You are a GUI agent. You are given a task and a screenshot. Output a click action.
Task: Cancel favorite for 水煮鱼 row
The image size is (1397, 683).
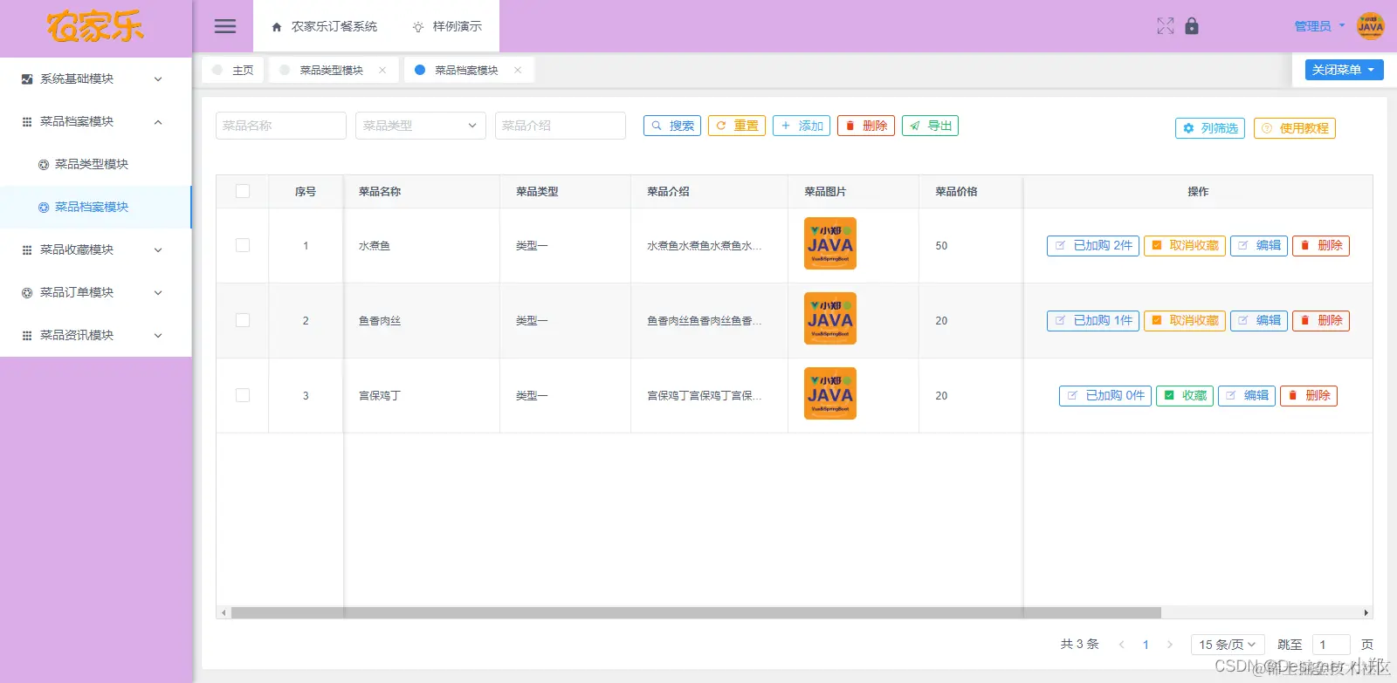(1185, 246)
